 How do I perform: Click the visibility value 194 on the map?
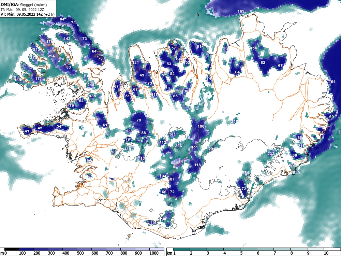click(x=163, y=176)
